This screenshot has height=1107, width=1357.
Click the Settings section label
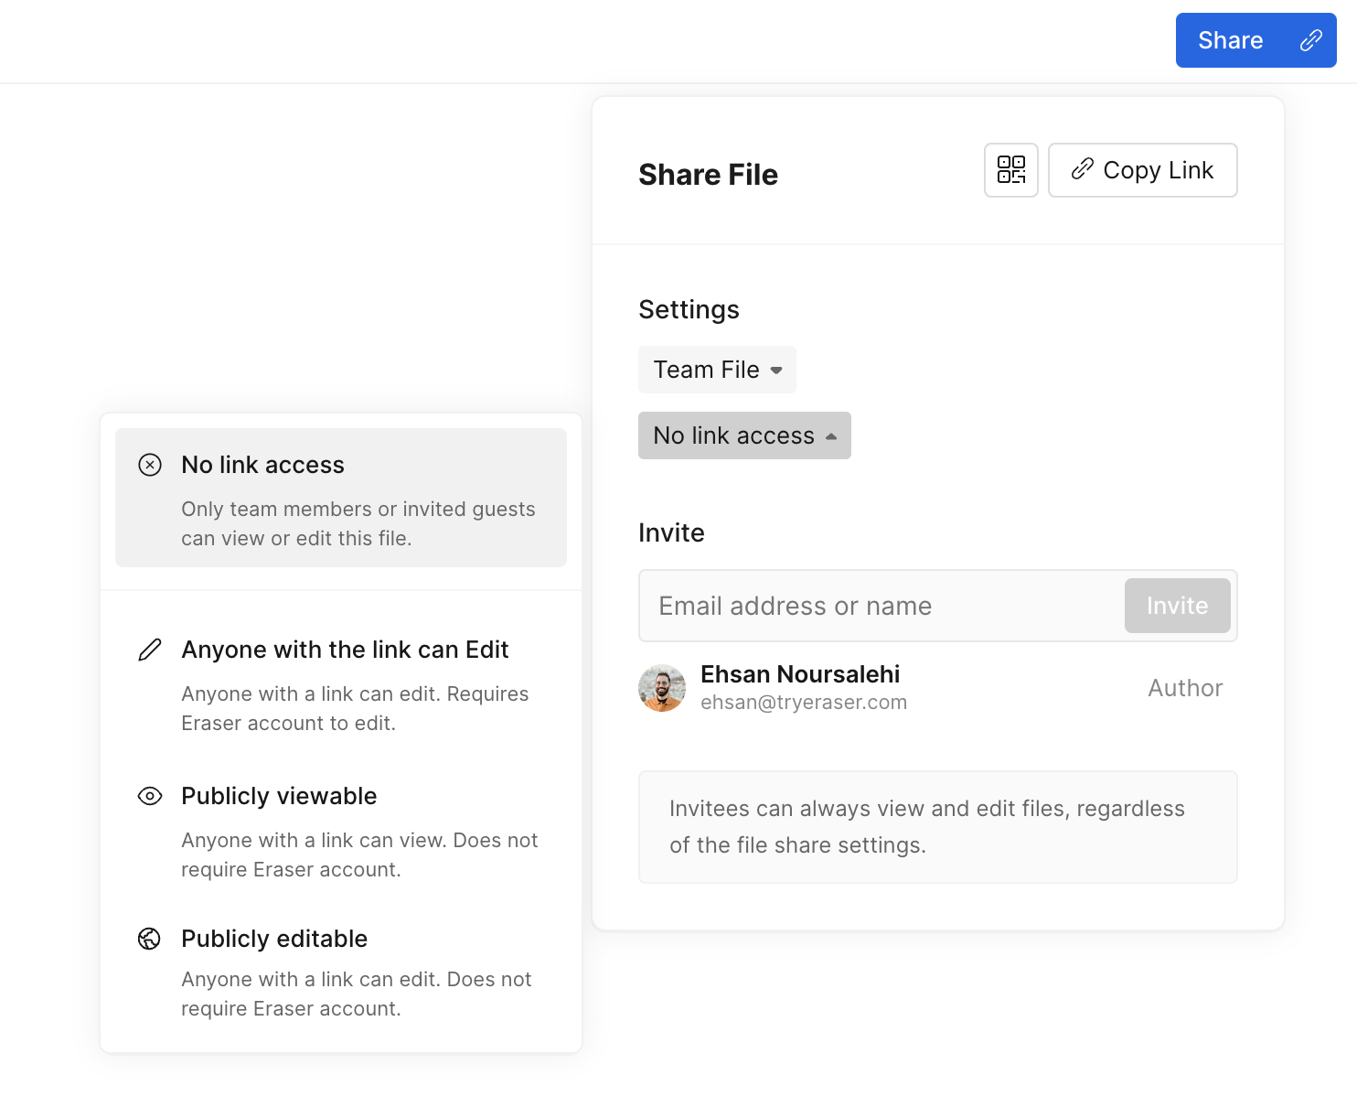(689, 310)
